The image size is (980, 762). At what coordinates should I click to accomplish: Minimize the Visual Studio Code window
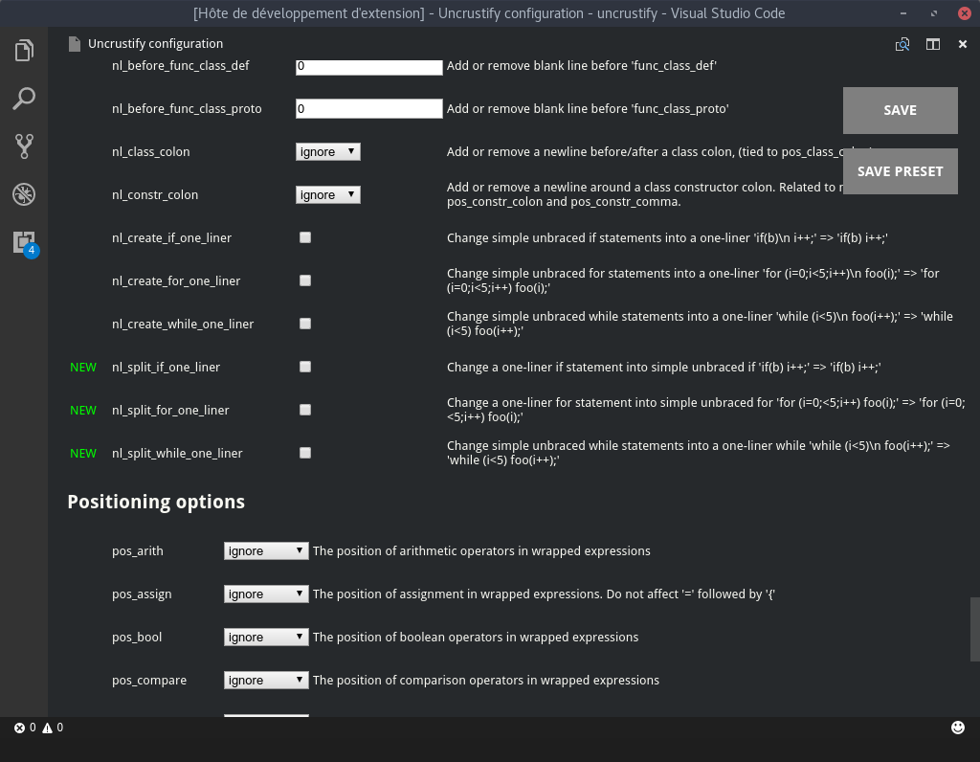[x=903, y=13]
